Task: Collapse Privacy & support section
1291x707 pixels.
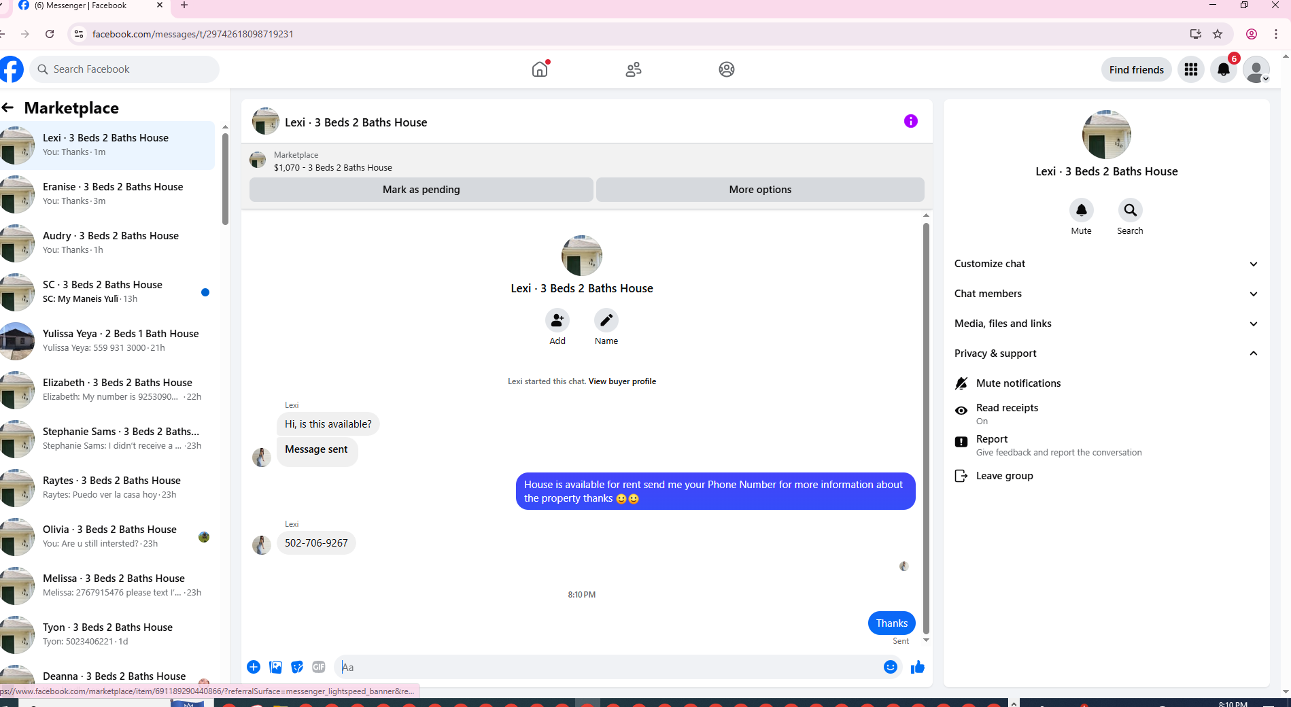Action: pyautogui.click(x=1106, y=353)
